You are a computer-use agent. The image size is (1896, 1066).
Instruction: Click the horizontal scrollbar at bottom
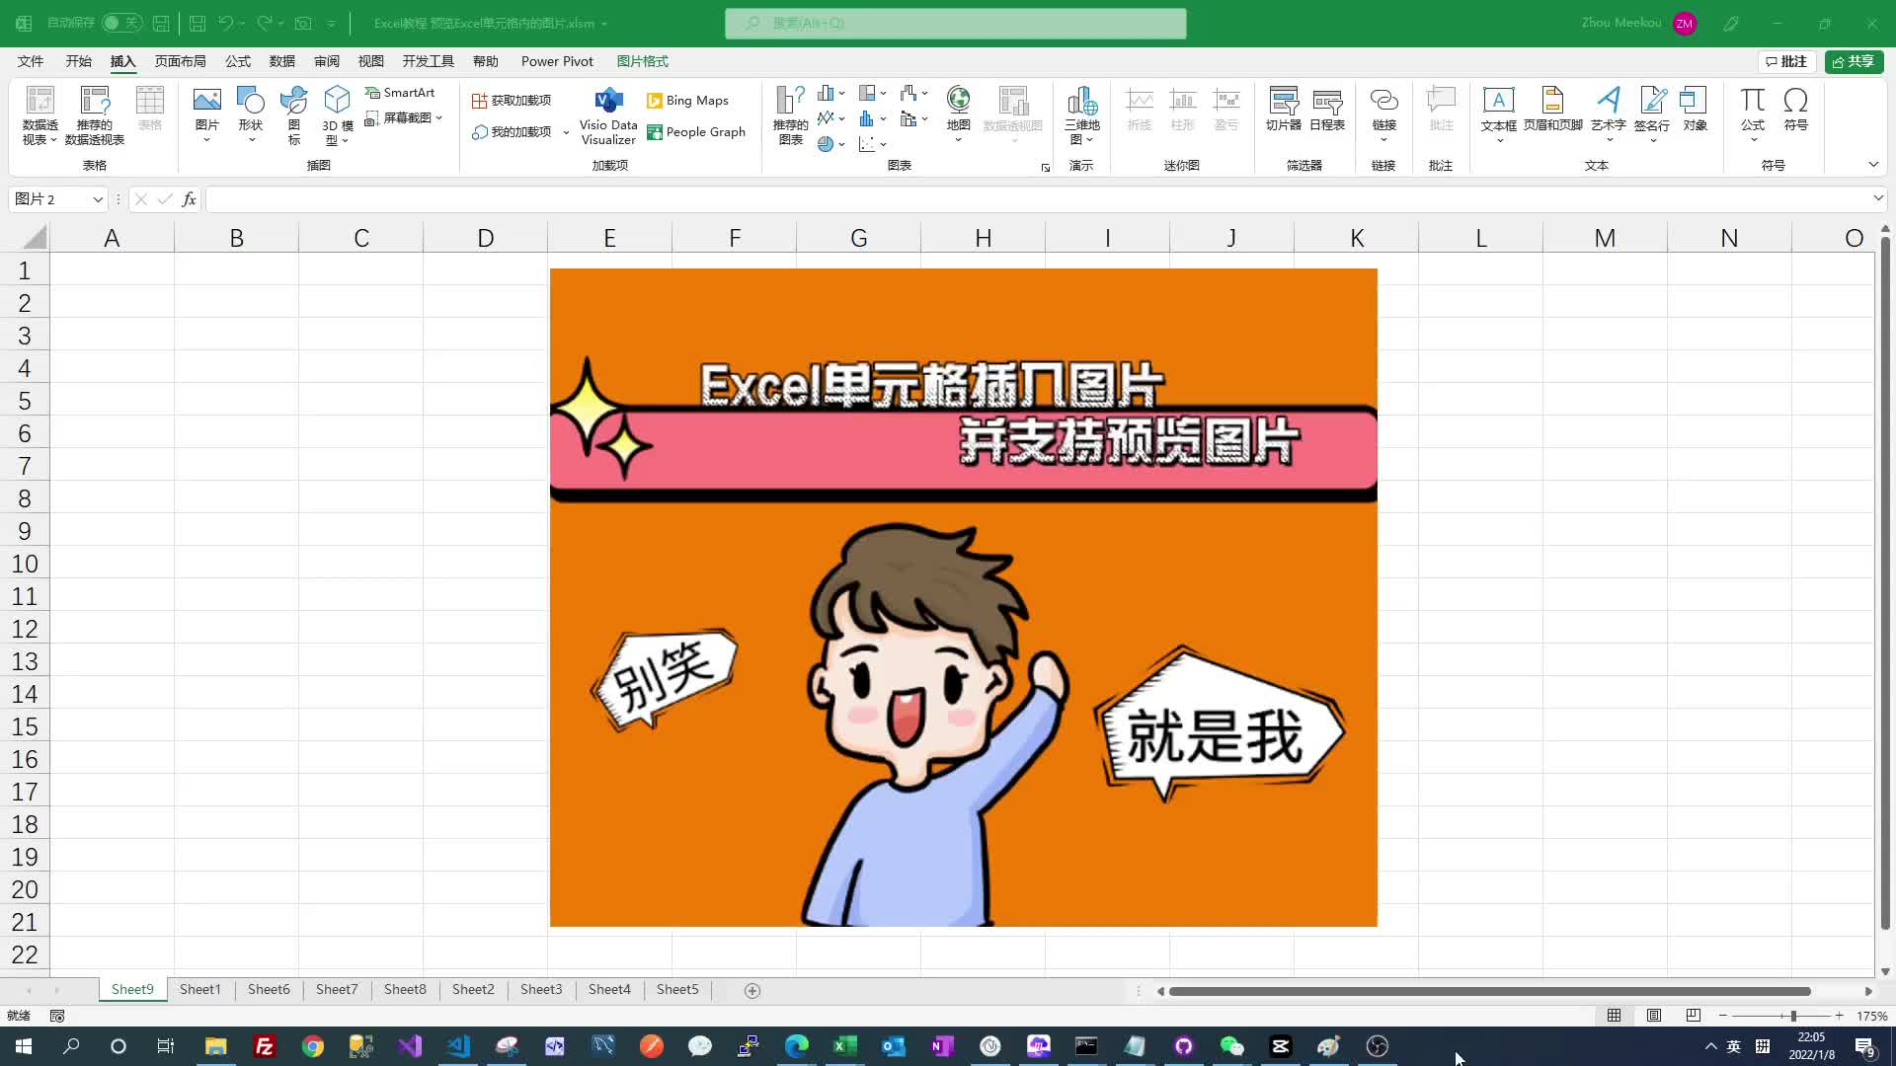click(1486, 992)
